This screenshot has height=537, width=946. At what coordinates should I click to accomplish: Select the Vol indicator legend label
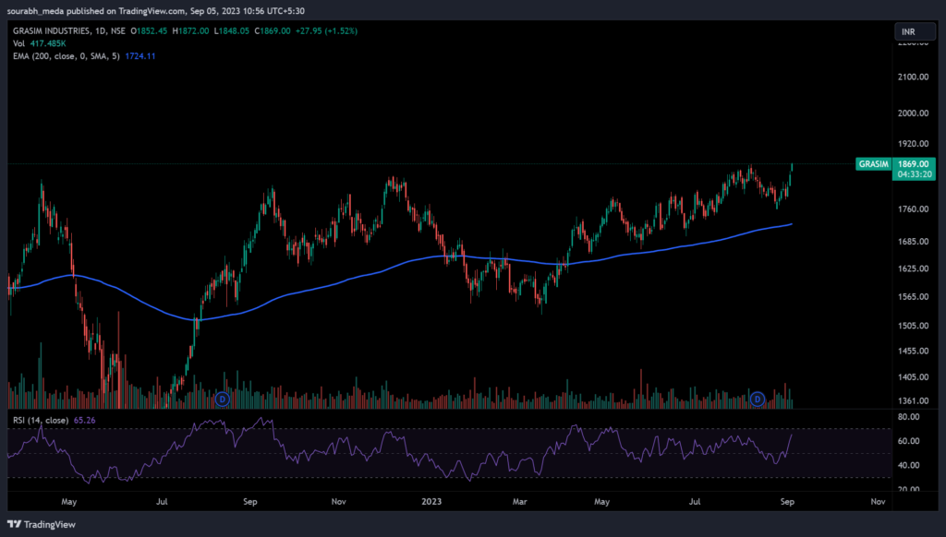[x=18, y=43]
